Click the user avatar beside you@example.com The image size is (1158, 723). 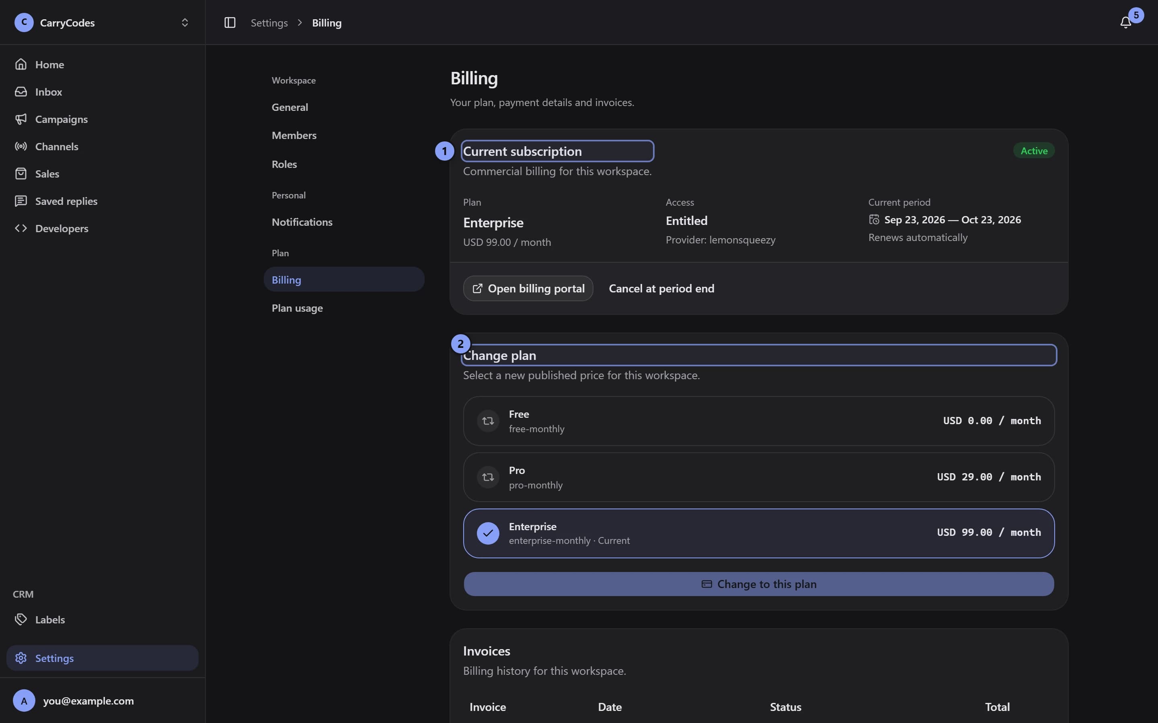click(24, 701)
